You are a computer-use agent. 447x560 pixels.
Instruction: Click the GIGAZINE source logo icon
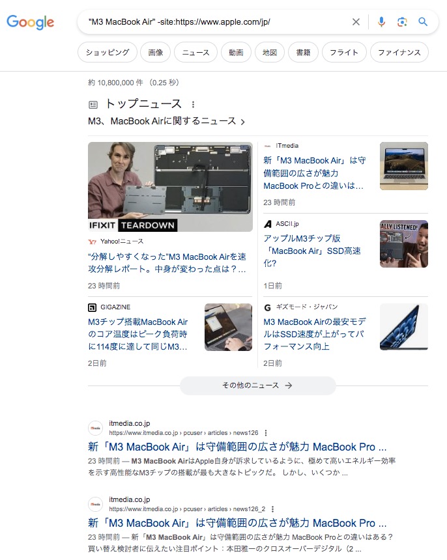point(92,307)
